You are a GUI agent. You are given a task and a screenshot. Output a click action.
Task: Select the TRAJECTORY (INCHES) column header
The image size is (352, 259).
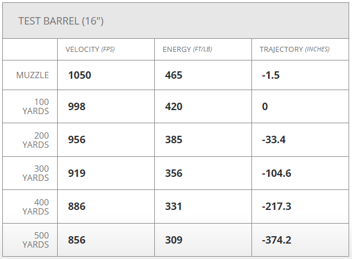coord(294,49)
